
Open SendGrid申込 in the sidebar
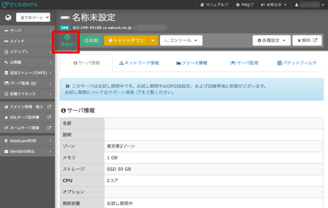click(x=27, y=151)
